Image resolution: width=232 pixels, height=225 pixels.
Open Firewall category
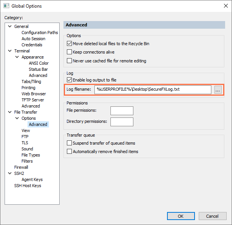tap(21, 167)
